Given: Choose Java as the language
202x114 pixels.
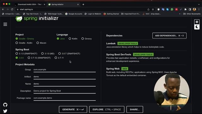Looking at the screenshot, I should 61,39.
